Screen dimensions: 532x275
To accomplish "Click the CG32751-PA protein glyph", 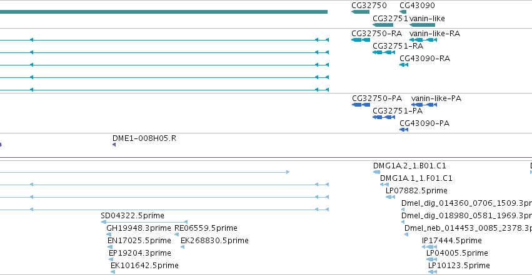I will (x=384, y=117).
